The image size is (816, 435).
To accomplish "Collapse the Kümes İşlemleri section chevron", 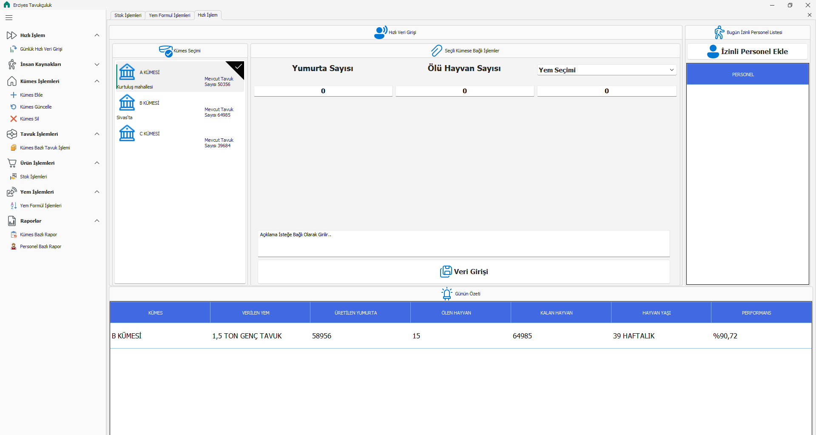I will 97,81.
